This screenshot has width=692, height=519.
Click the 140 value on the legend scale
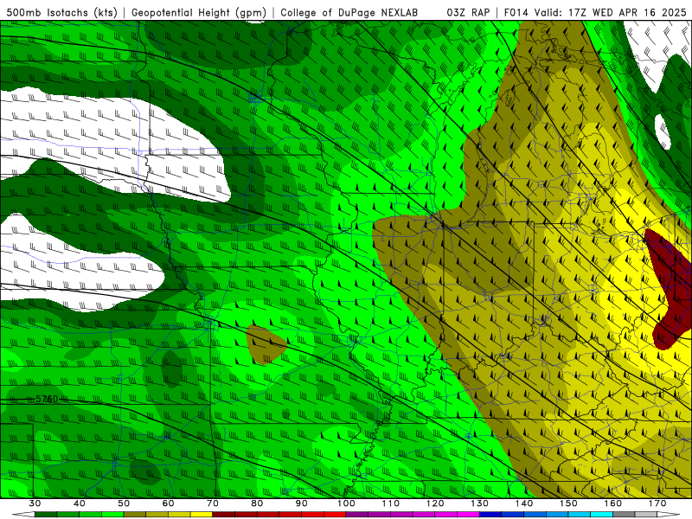[x=524, y=503]
